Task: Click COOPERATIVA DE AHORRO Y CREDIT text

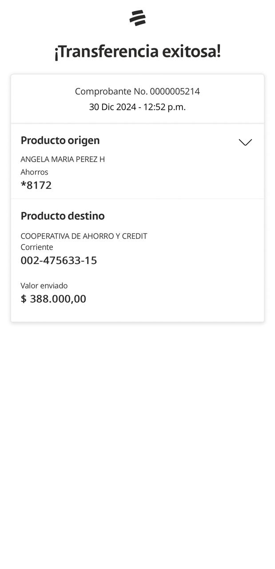Action: pos(84,236)
